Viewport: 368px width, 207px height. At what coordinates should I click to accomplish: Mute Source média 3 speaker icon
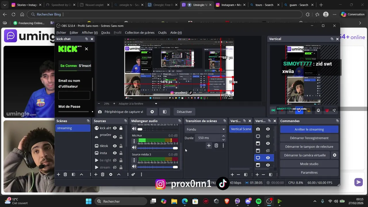pos(134,167)
